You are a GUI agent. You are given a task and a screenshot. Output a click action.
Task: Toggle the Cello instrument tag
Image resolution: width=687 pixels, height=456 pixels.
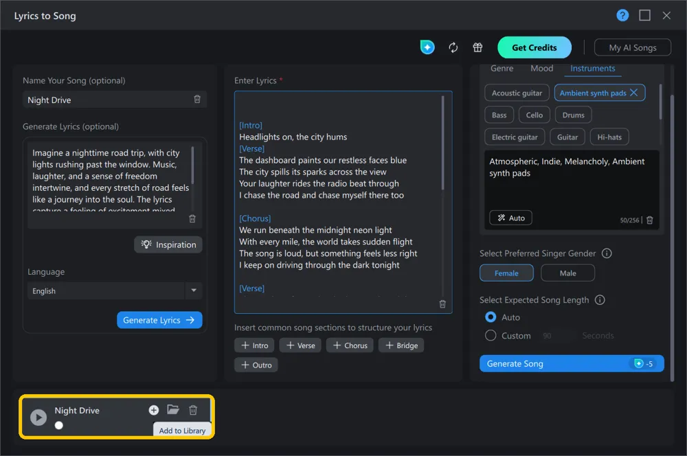534,115
